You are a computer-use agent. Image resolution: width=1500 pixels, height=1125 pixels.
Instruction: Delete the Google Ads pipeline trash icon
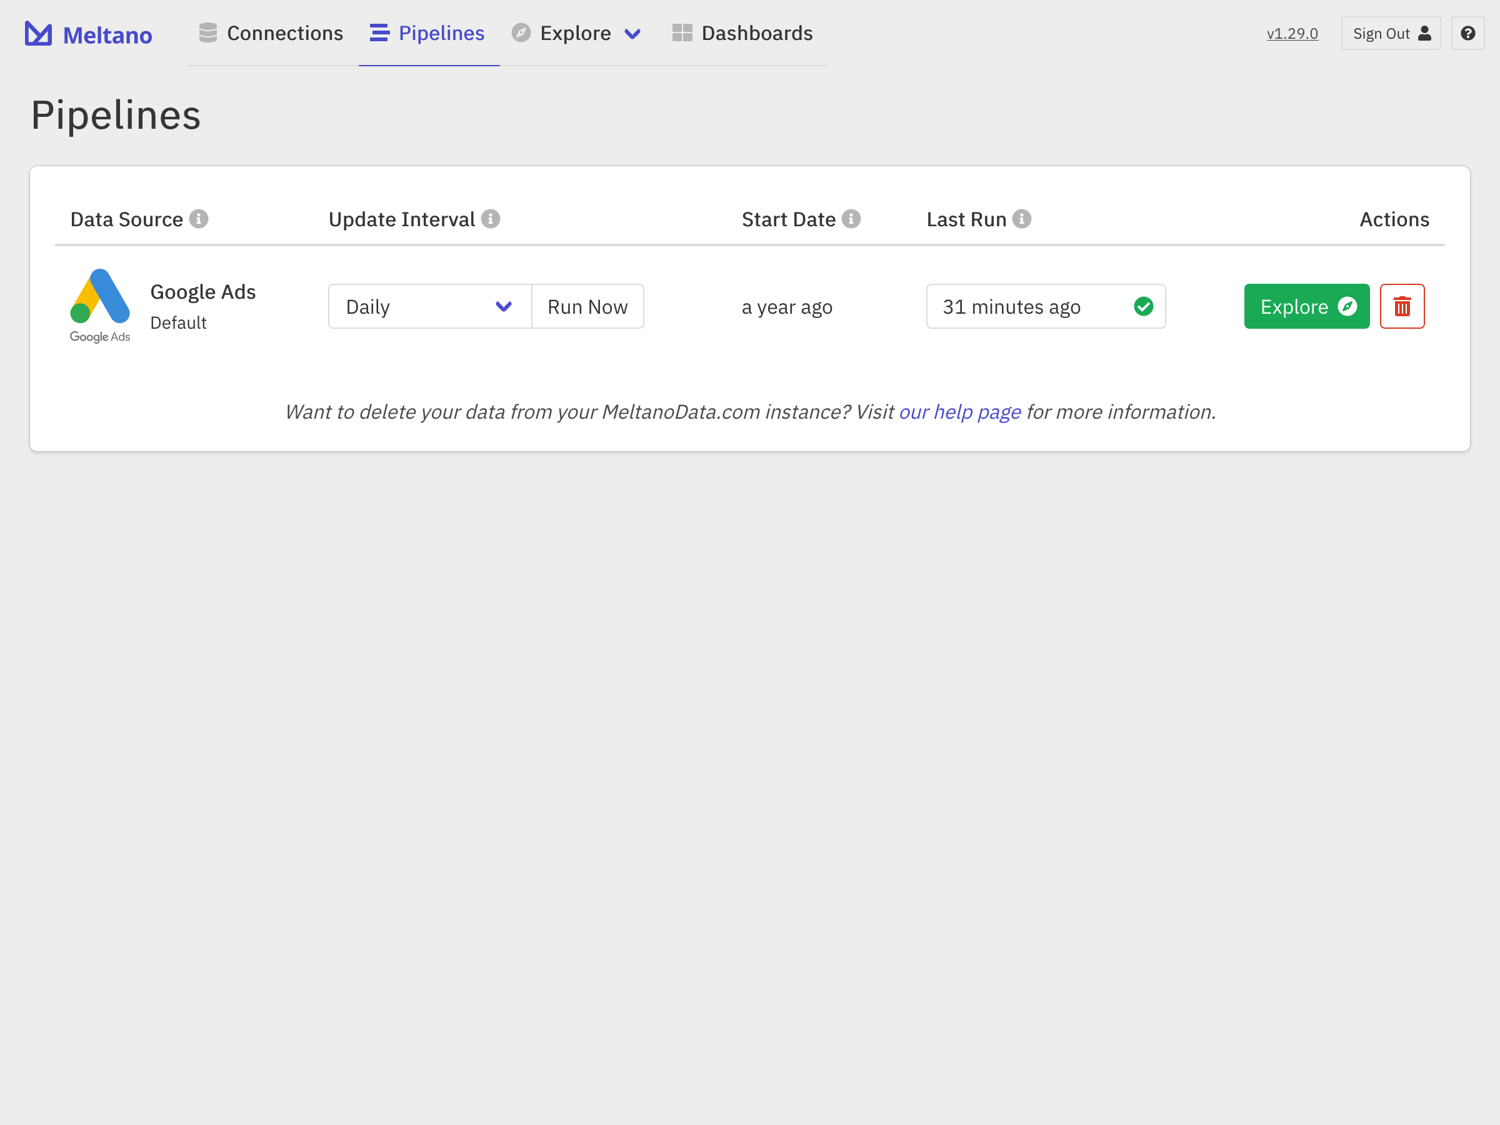pyautogui.click(x=1402, y=306)
